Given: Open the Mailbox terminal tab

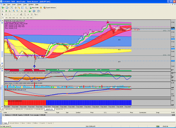Looking at the screenshot, I should (35, 123).
